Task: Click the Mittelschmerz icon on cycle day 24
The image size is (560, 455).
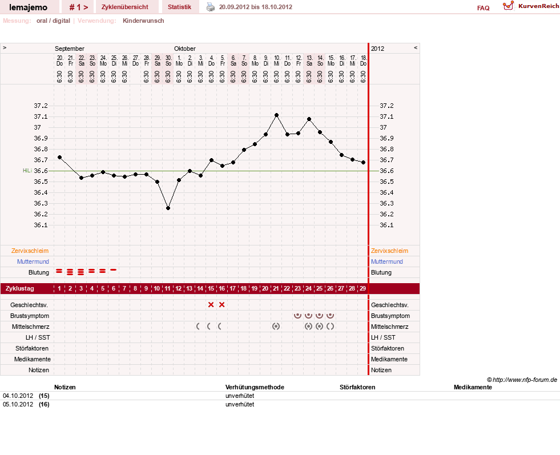Action: (x=309, y=326)
